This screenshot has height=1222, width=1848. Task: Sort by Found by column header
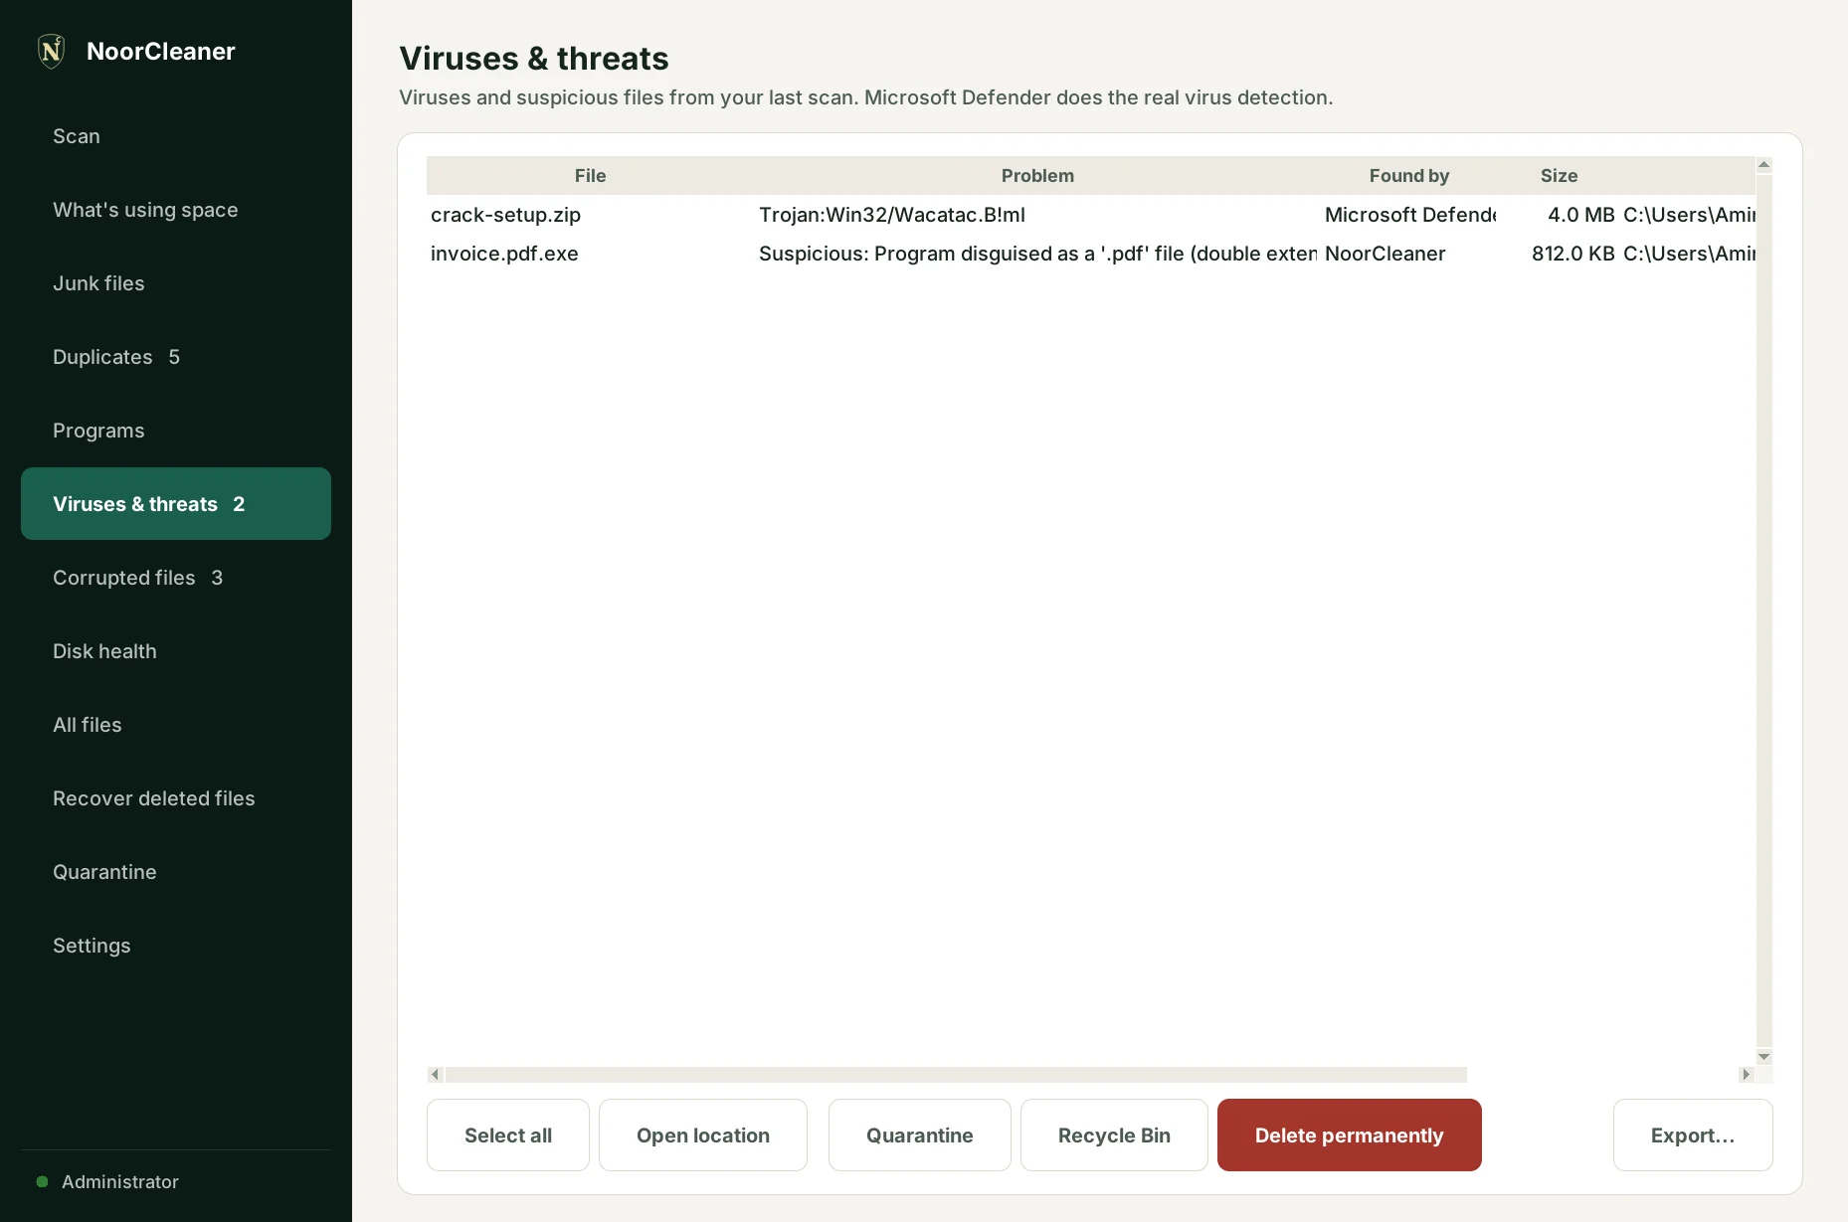click(x=1409, y=176)
